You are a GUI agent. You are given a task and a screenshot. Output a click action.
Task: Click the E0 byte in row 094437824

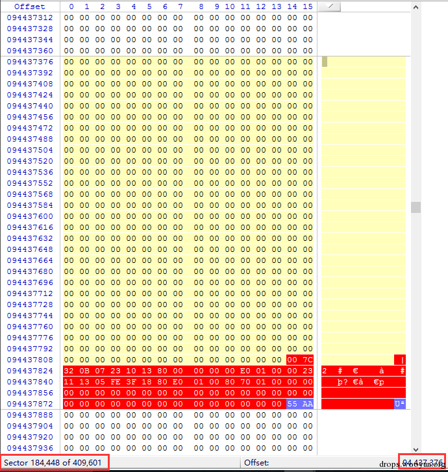pyautogui.click(x=245, y=371)
